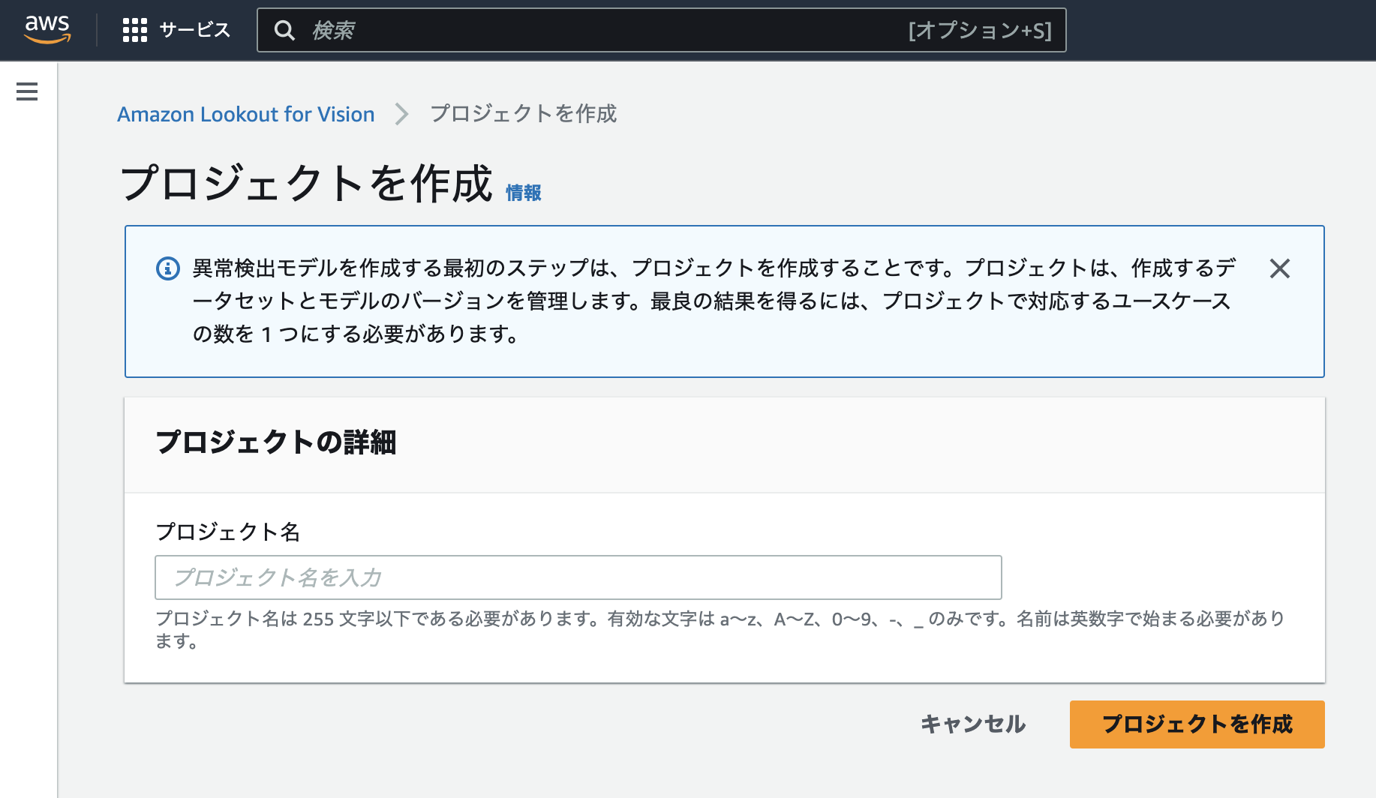Viewport: 1376px width, 798px height.
Task: Go to Amazon Lookout for Vision breadcrumb
Action: pos(246,114)
